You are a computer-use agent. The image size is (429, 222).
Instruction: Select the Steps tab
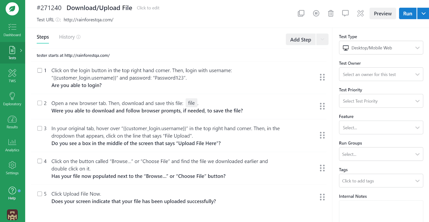[x=43, y=37]
